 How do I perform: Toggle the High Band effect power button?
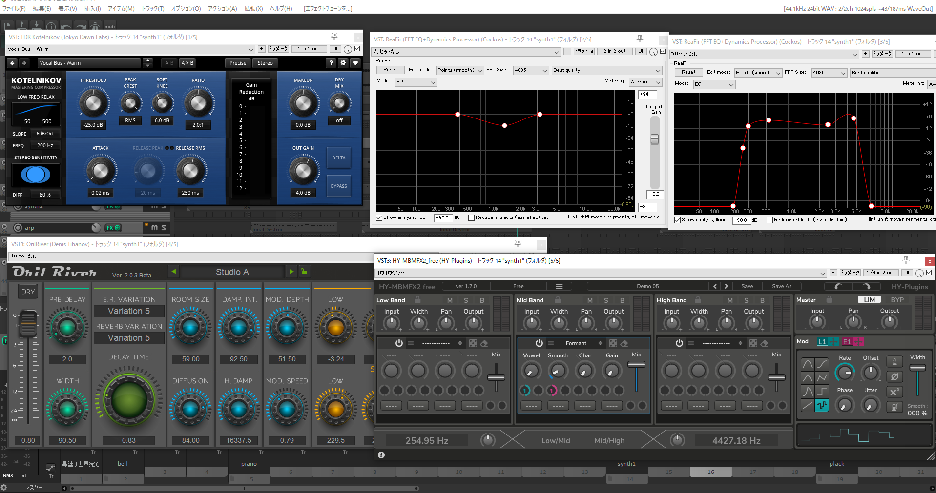679,343
